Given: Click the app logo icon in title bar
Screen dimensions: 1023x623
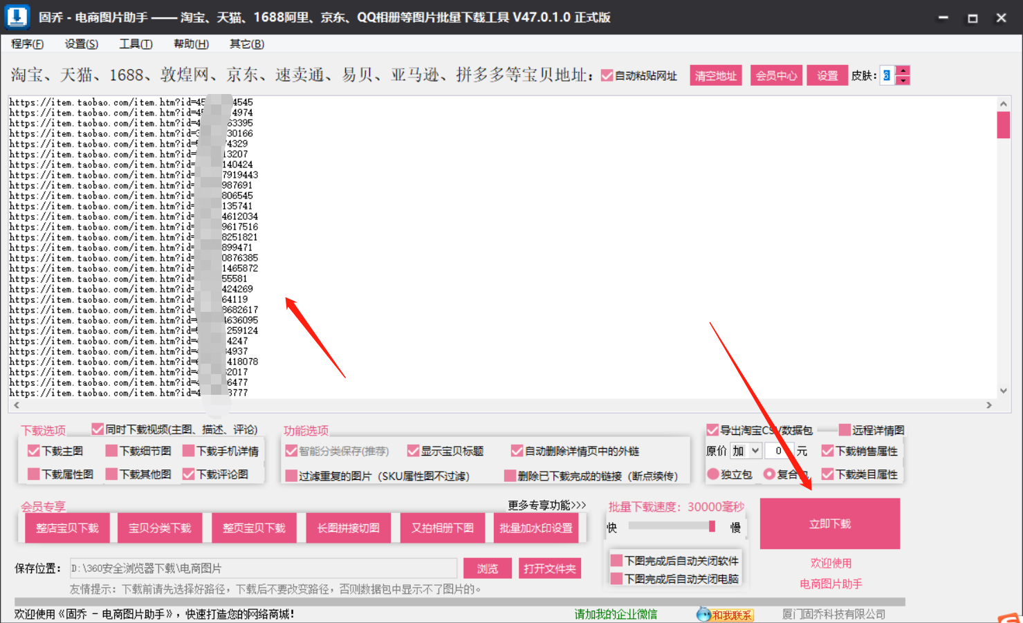Looking at the screenshot, I should (x=17, y=17).
